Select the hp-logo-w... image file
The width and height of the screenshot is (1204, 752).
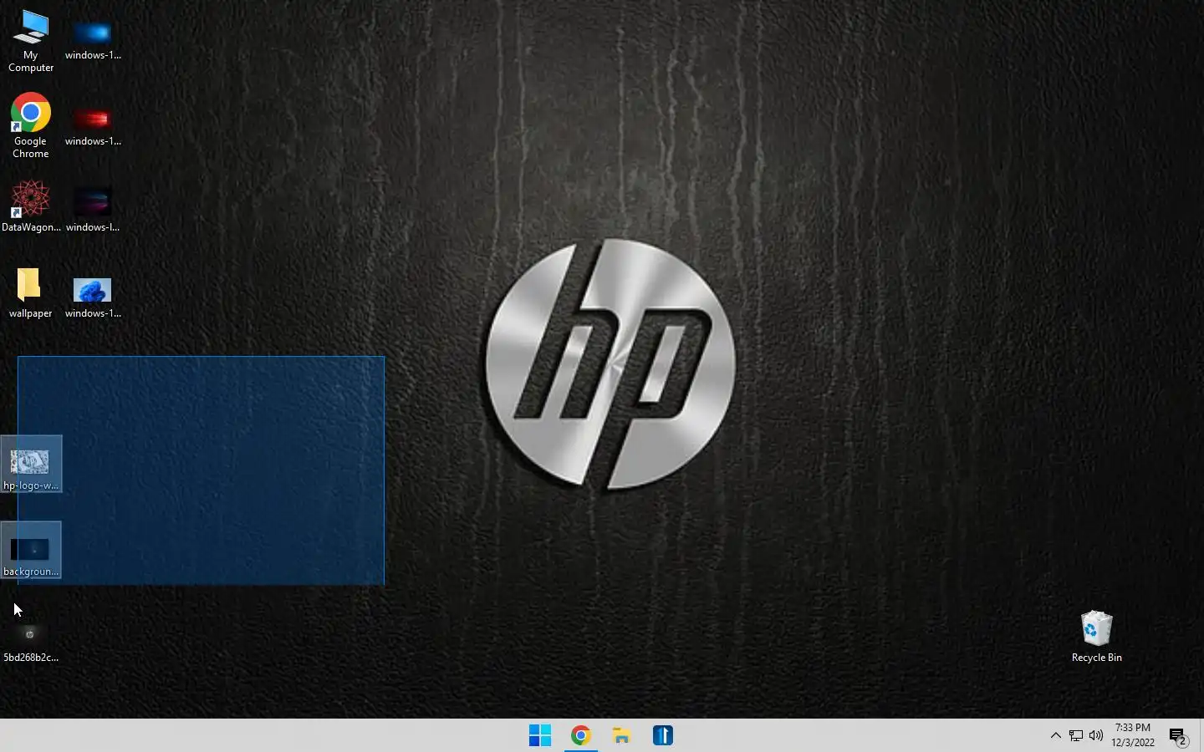[x=31, y=465]
